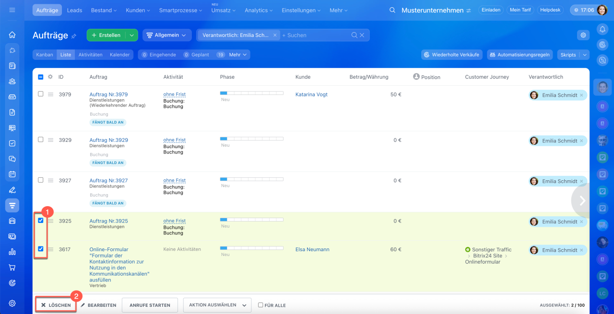The width and height of the screenshot is (614, 314).
Task: Open the calendar icon in left sidebar
Action: 12,174
